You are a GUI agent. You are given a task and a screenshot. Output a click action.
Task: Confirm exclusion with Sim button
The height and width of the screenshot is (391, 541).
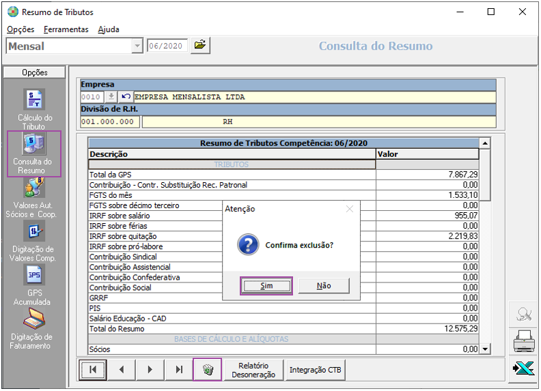(266, 285)
